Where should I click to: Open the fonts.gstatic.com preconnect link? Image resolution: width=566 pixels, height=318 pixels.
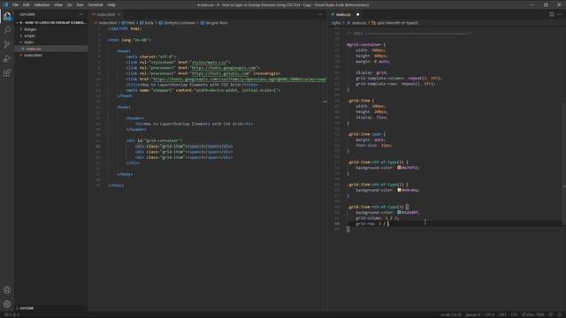click(220, 73)
